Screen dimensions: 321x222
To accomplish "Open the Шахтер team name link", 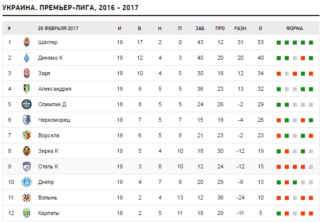I will click(x=48, y=43).
